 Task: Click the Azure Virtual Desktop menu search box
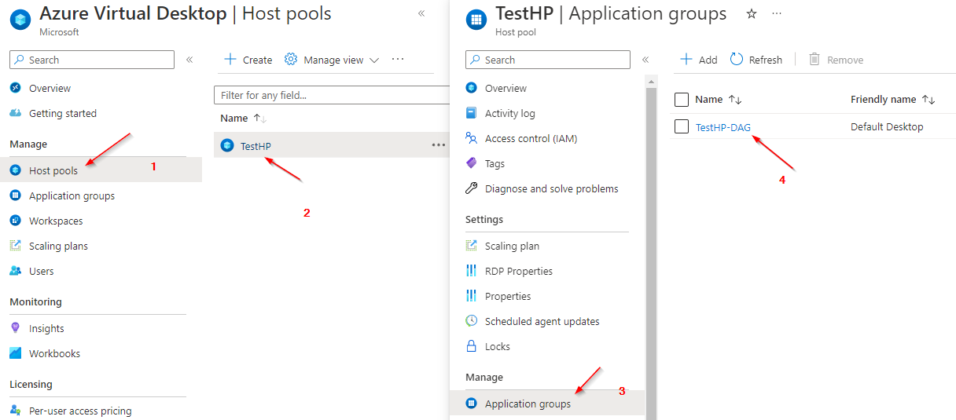(92, 60)
